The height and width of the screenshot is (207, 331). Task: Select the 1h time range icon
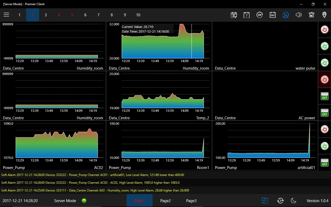[x=285, y=15]
